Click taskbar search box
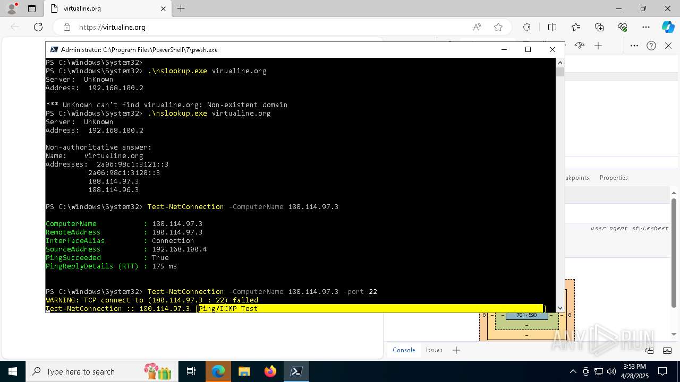This screenshot has width=680, height=382. pos(101,371)
